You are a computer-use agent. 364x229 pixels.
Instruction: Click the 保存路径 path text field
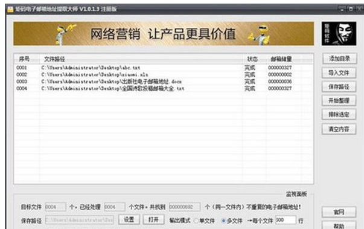click(x=80, y=220)
